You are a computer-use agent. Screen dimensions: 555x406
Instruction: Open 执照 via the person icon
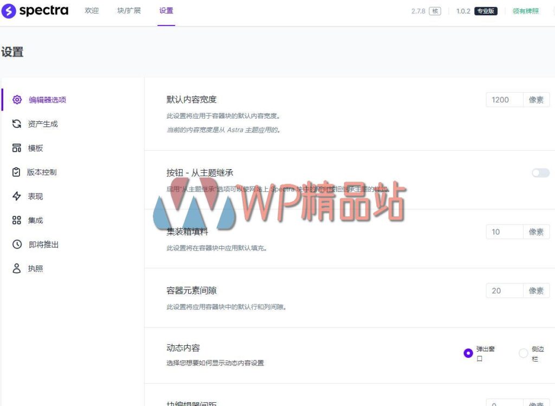[x=16, y=268]
